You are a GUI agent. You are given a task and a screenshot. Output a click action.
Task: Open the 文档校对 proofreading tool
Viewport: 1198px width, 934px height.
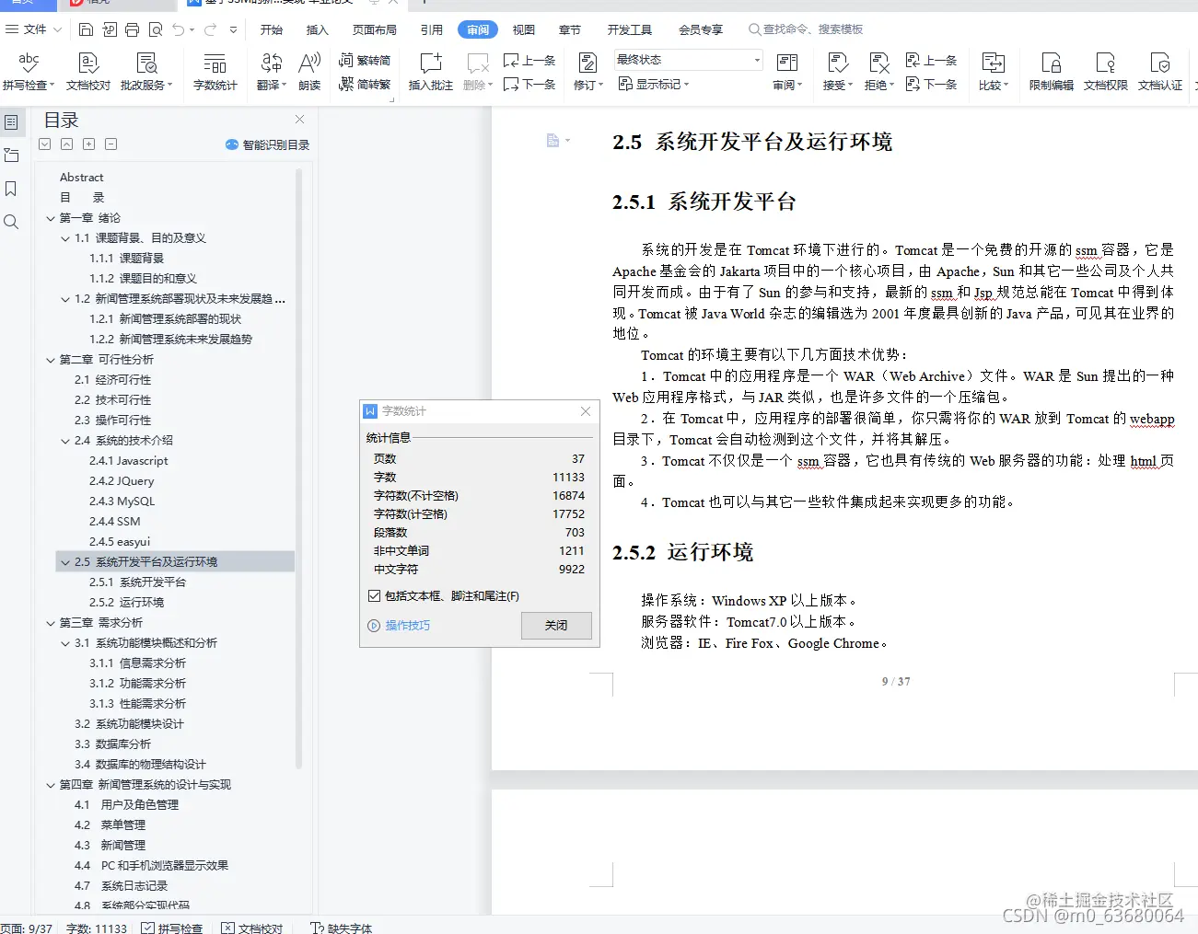tap(87, 70)
